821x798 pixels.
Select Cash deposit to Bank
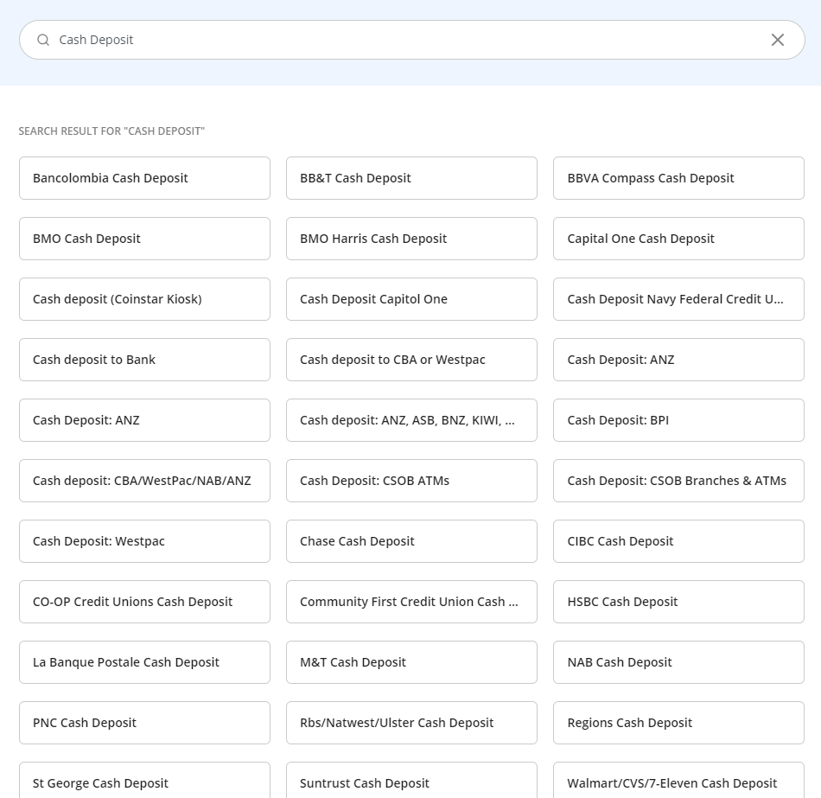coord(144,360)
